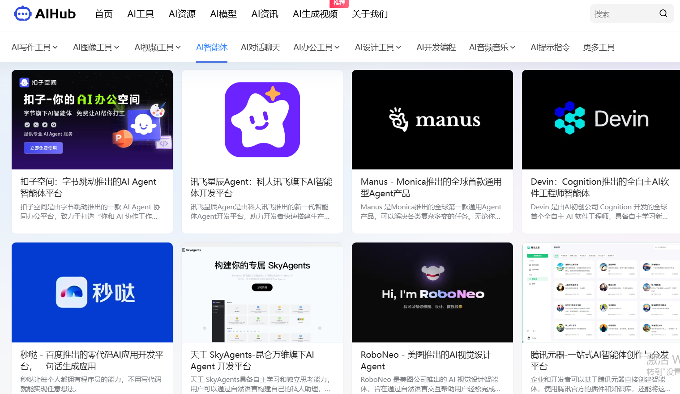Image resolution: width=680 pixels, height=394 pixels.
Task: Click the RoboNeo description text
Action: 431,384
